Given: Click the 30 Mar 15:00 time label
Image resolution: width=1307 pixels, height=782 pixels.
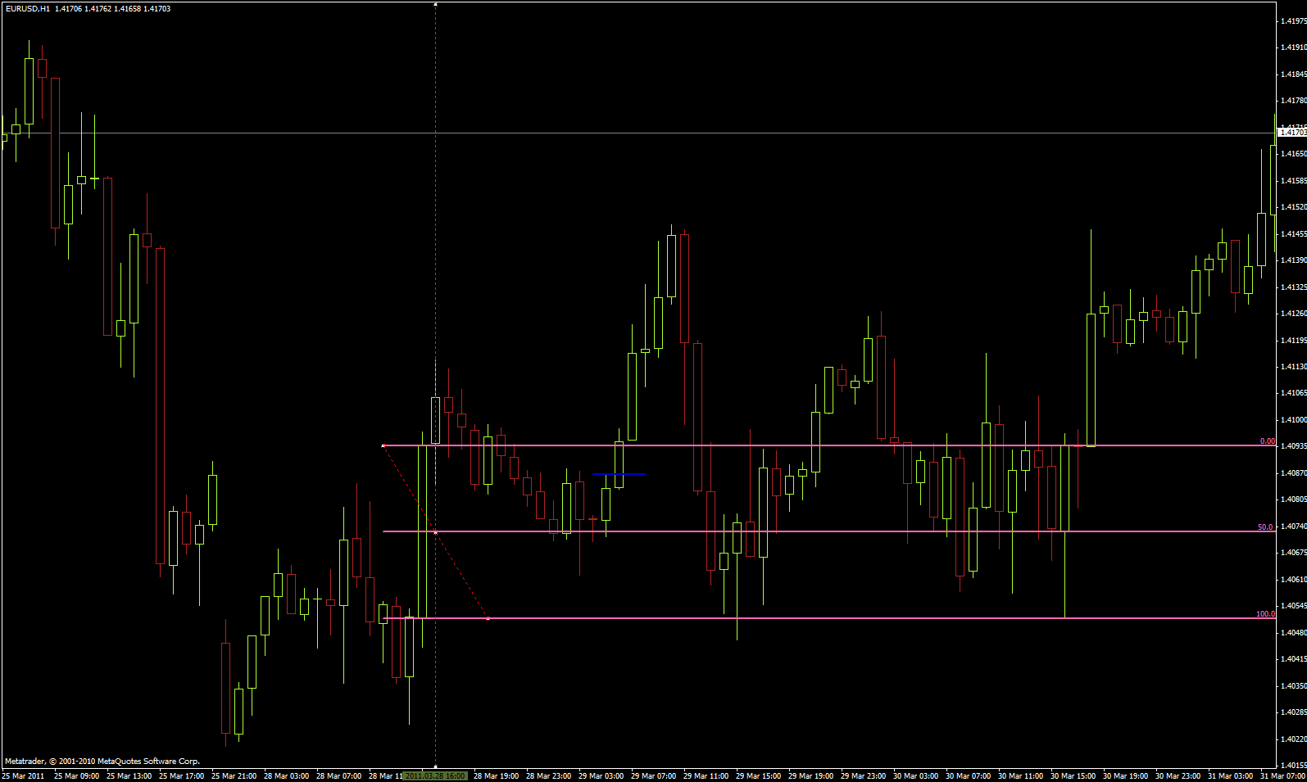Looking at the screenshot, I should 1073,776.
